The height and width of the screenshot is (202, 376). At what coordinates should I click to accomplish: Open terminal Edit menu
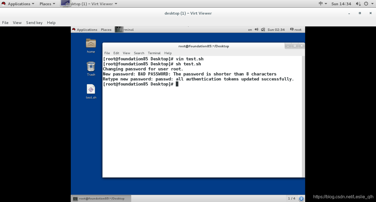116,53
